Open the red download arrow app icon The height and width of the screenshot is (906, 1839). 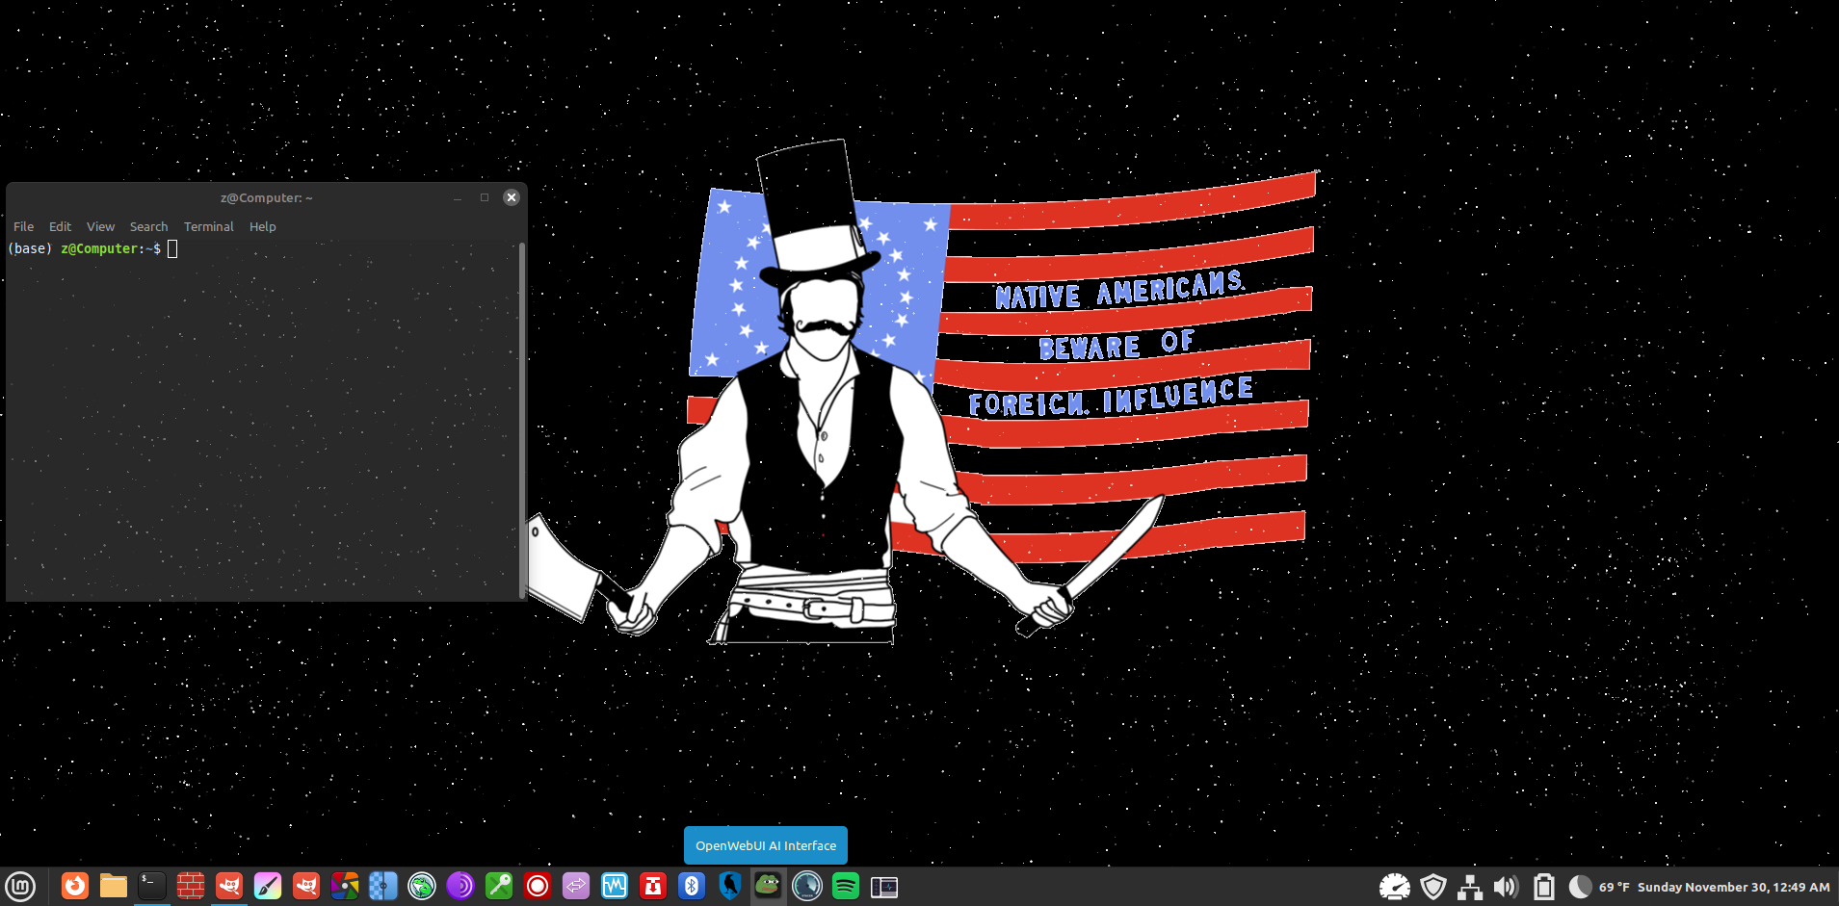[653, 886]
